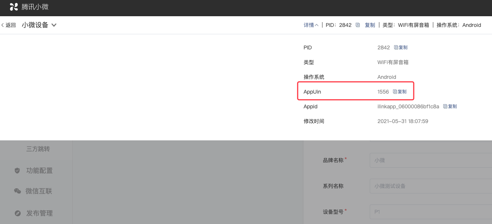Go back using the 返回 link
Screen dimensions: 492x224
click(x=8, y=25)
